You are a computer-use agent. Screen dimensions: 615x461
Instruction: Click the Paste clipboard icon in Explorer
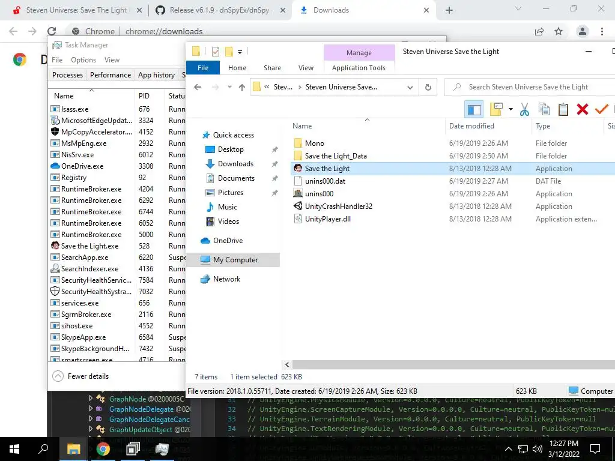coord(563,109)
